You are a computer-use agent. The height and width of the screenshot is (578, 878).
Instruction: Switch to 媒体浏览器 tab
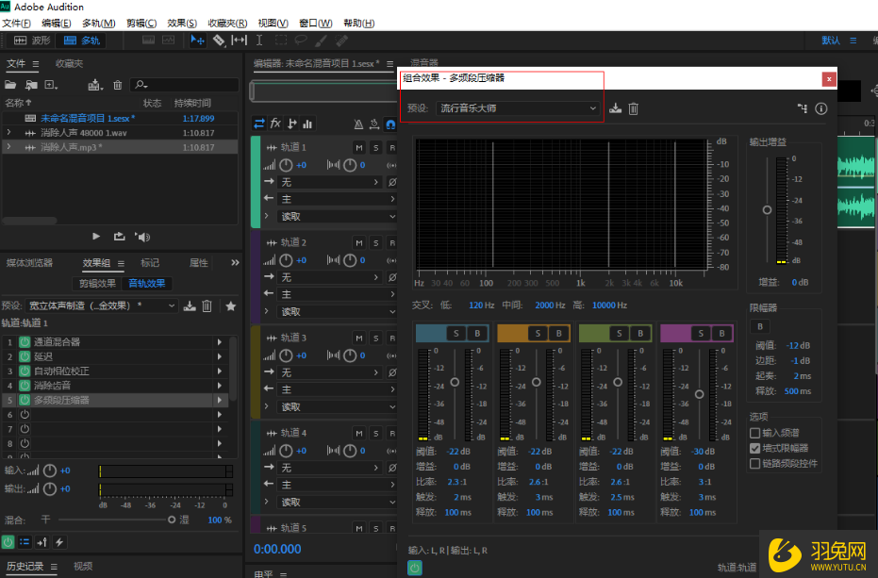(x=29, y=263)
